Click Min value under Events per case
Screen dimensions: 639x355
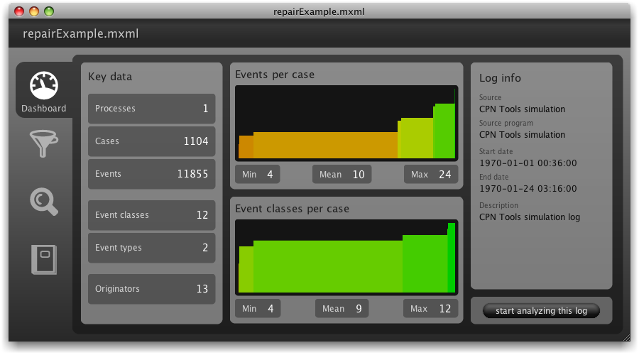pyautogui.click(x=257, y=175)
